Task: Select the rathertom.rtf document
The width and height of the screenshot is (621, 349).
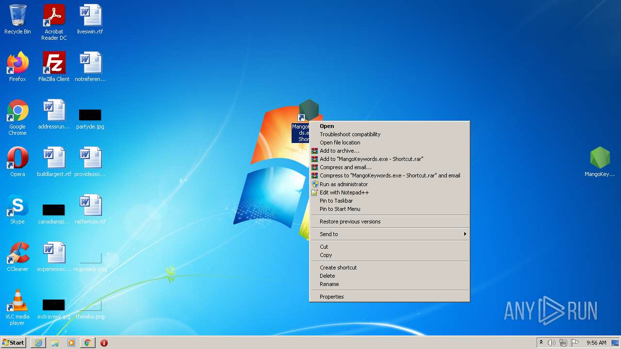Action: point(90,209)
